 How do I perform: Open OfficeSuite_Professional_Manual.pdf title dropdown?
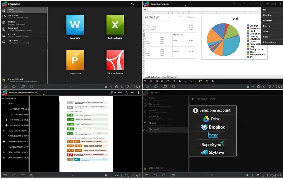click(26, 93)
